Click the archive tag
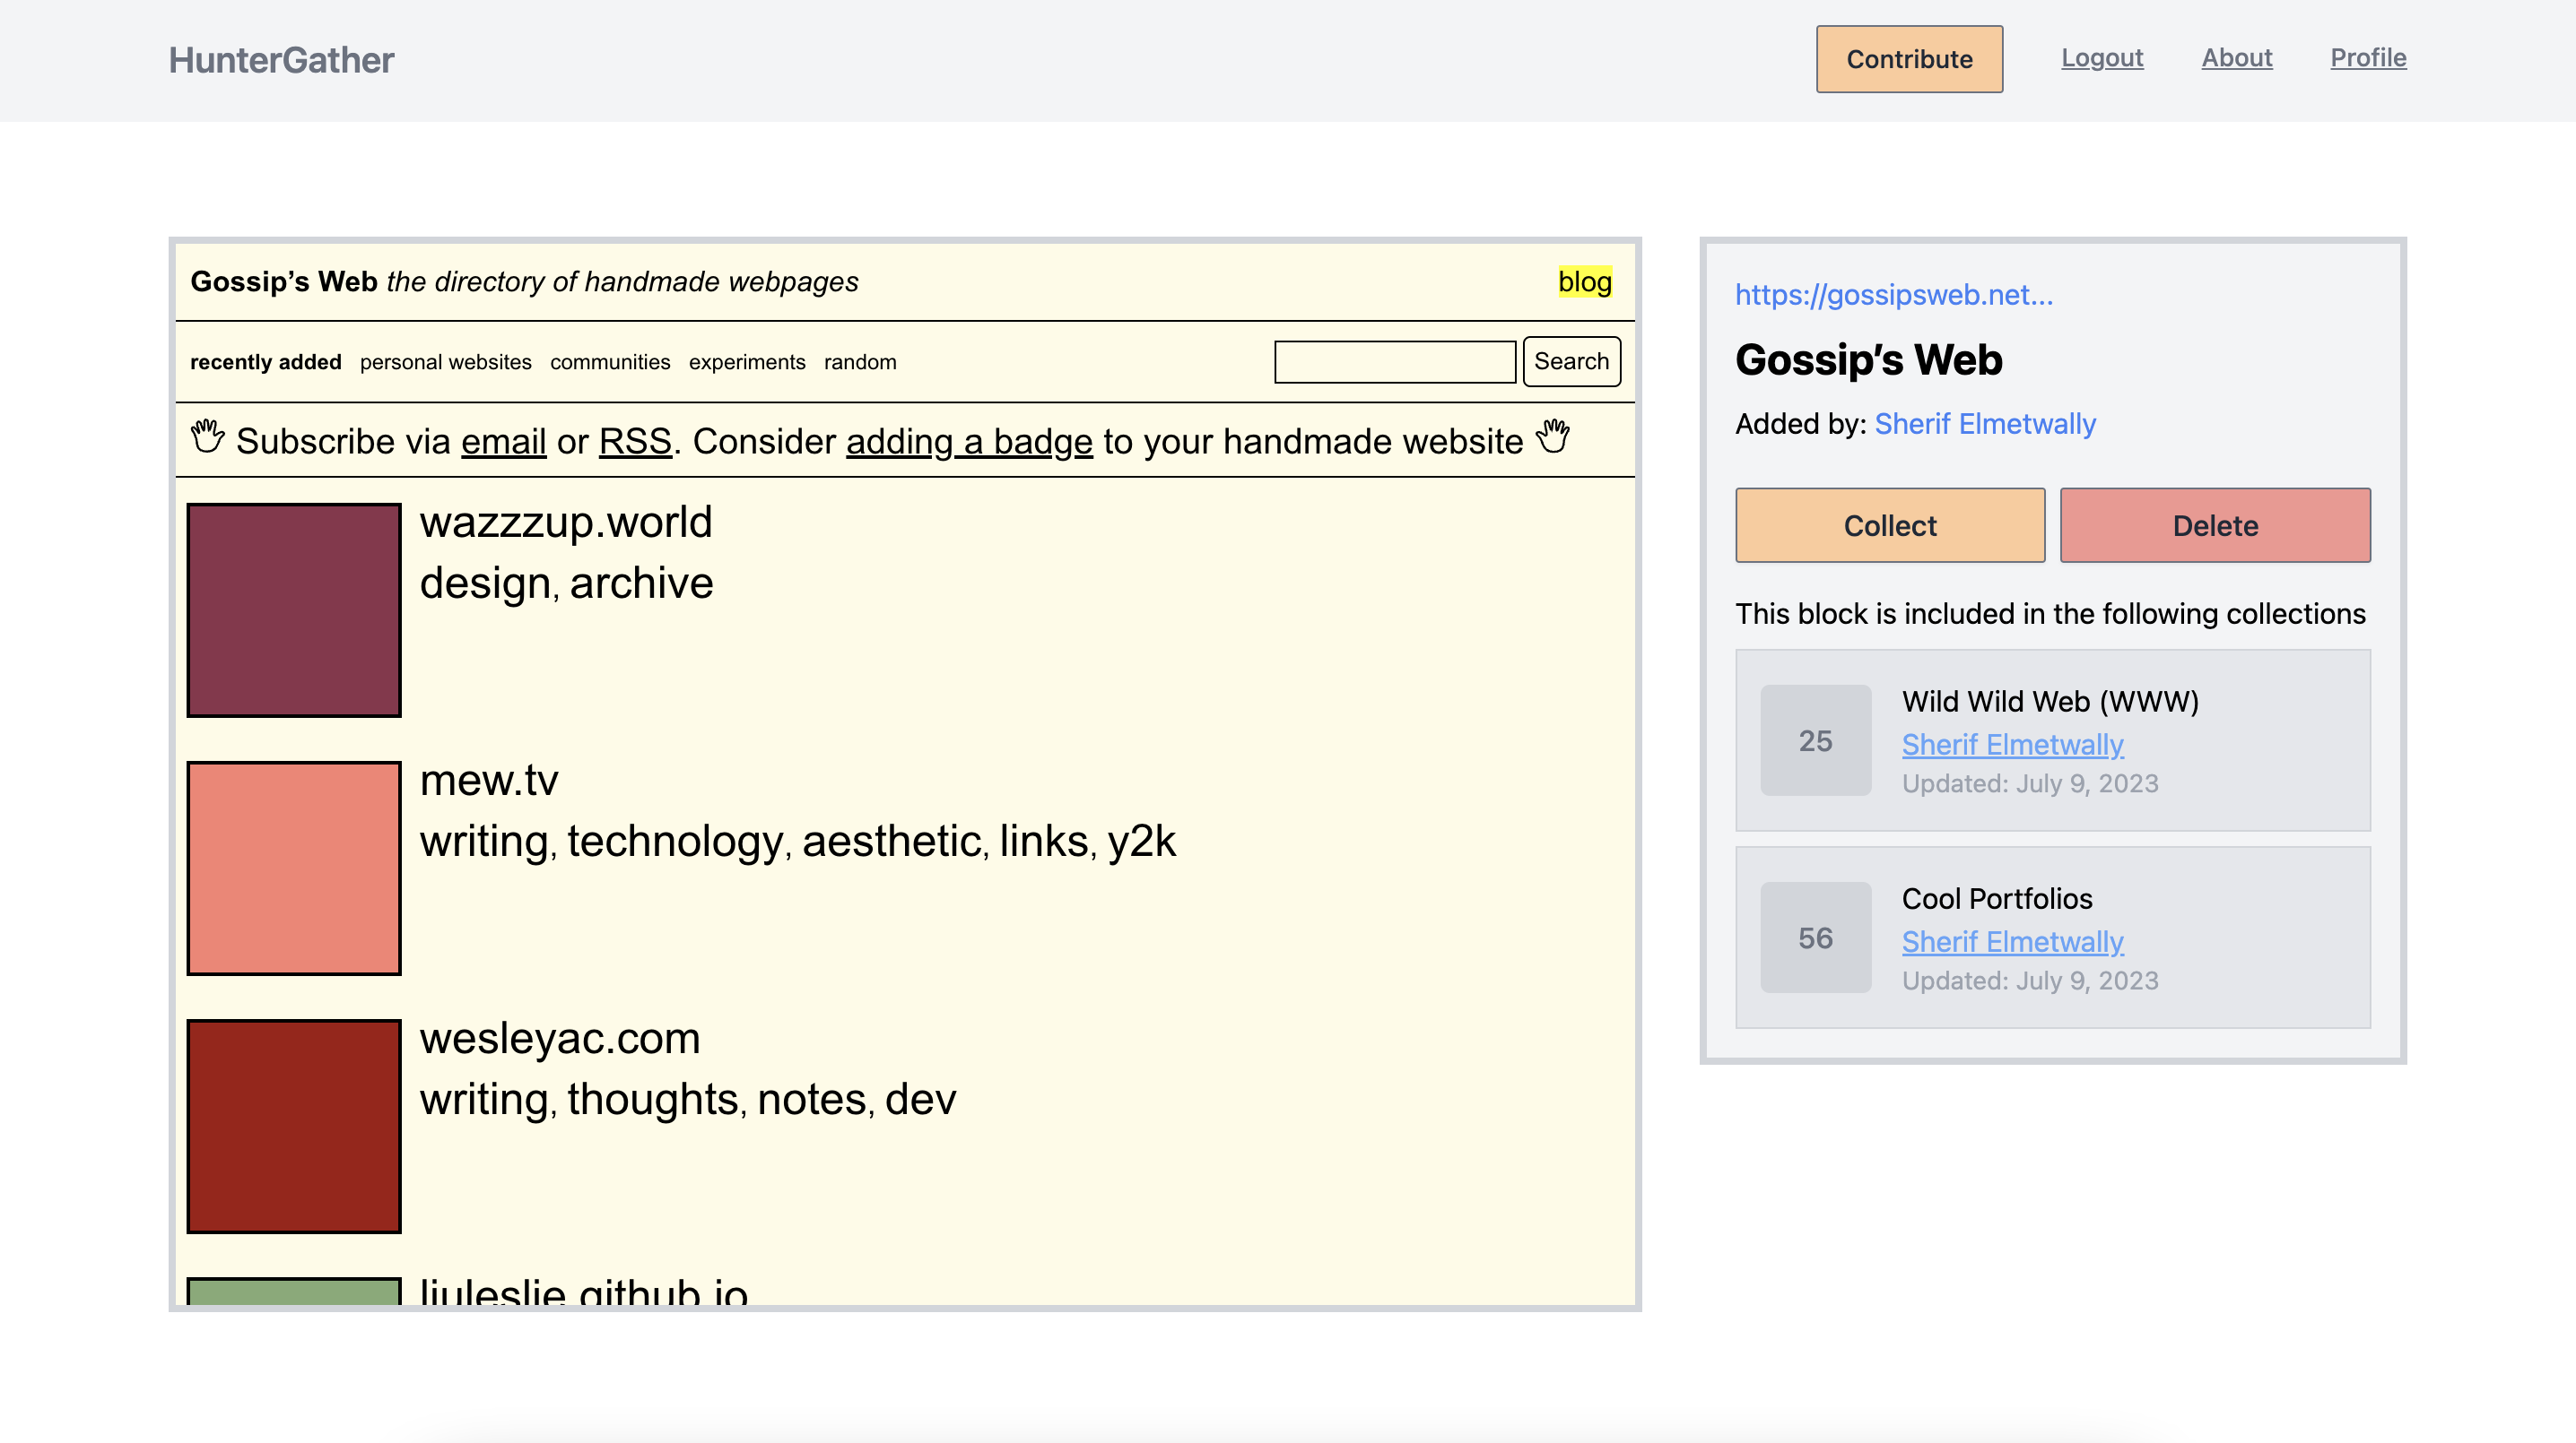This screenshot has width=2576, height=1443. tap(641, 583)
